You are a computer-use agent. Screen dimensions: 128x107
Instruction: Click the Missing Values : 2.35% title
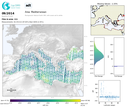click(107, 4)
